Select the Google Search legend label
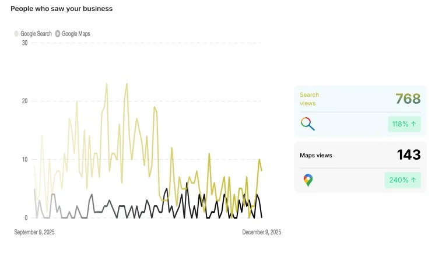Viewport: 435px width, 260px height. [x=36, y=34]
